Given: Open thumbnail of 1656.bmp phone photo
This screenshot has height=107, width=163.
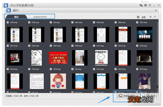Looking at the screenshot, I should [145, 58].
